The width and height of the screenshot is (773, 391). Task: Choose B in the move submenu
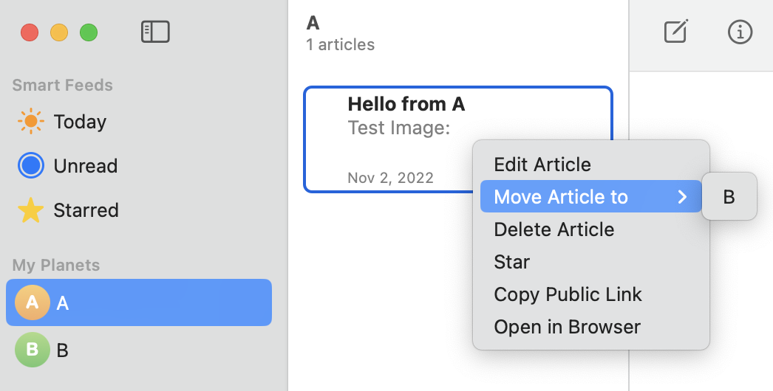click(729, 196)
